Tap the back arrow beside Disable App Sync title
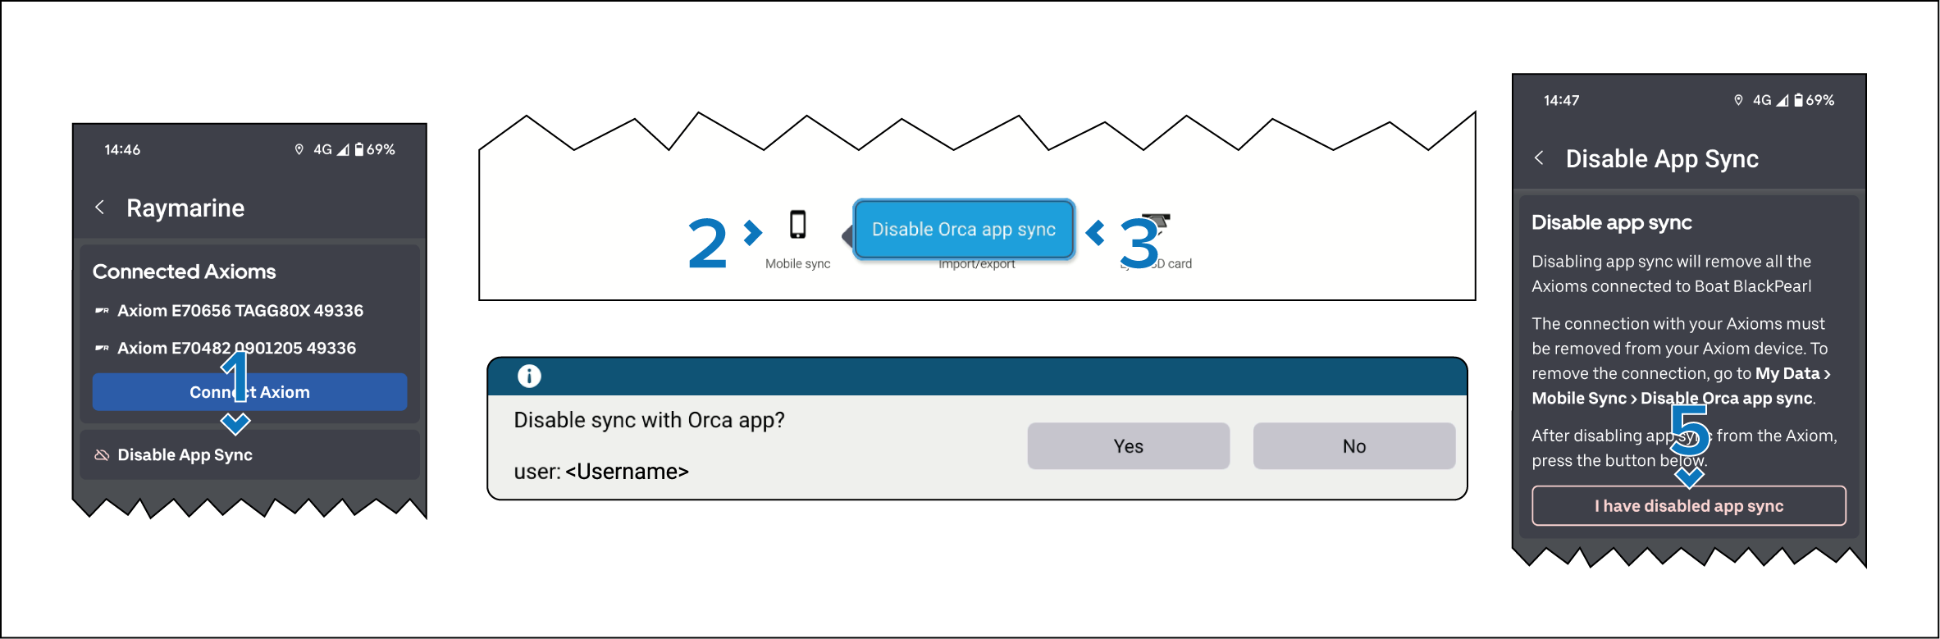The width and height of the screenshot is (1940, 639). coord(1540,158)
